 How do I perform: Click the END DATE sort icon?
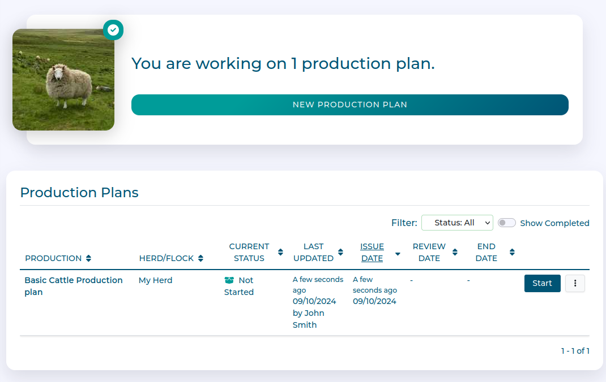coord(511,252)
